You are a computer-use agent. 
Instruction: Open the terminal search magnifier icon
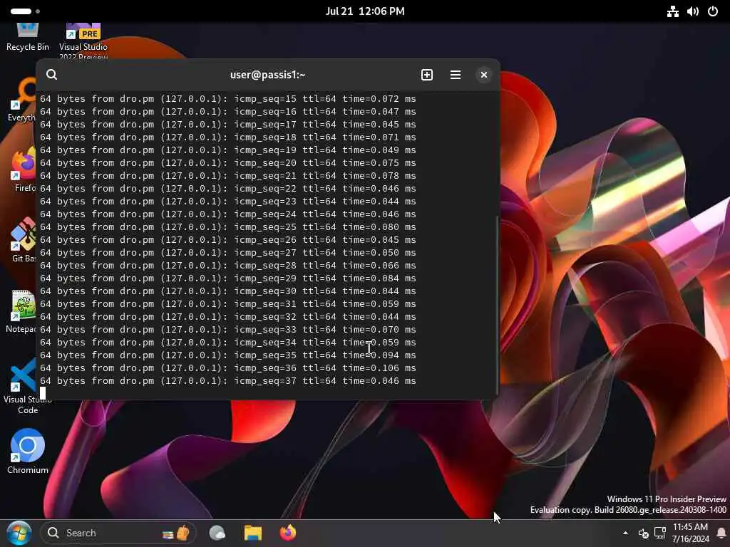[x=51, y=74]
